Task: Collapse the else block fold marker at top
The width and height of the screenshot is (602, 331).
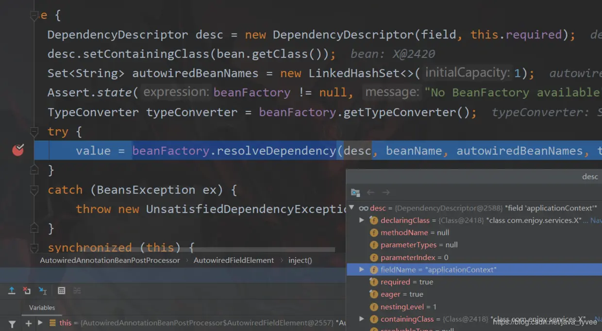Action: (34, 16)
